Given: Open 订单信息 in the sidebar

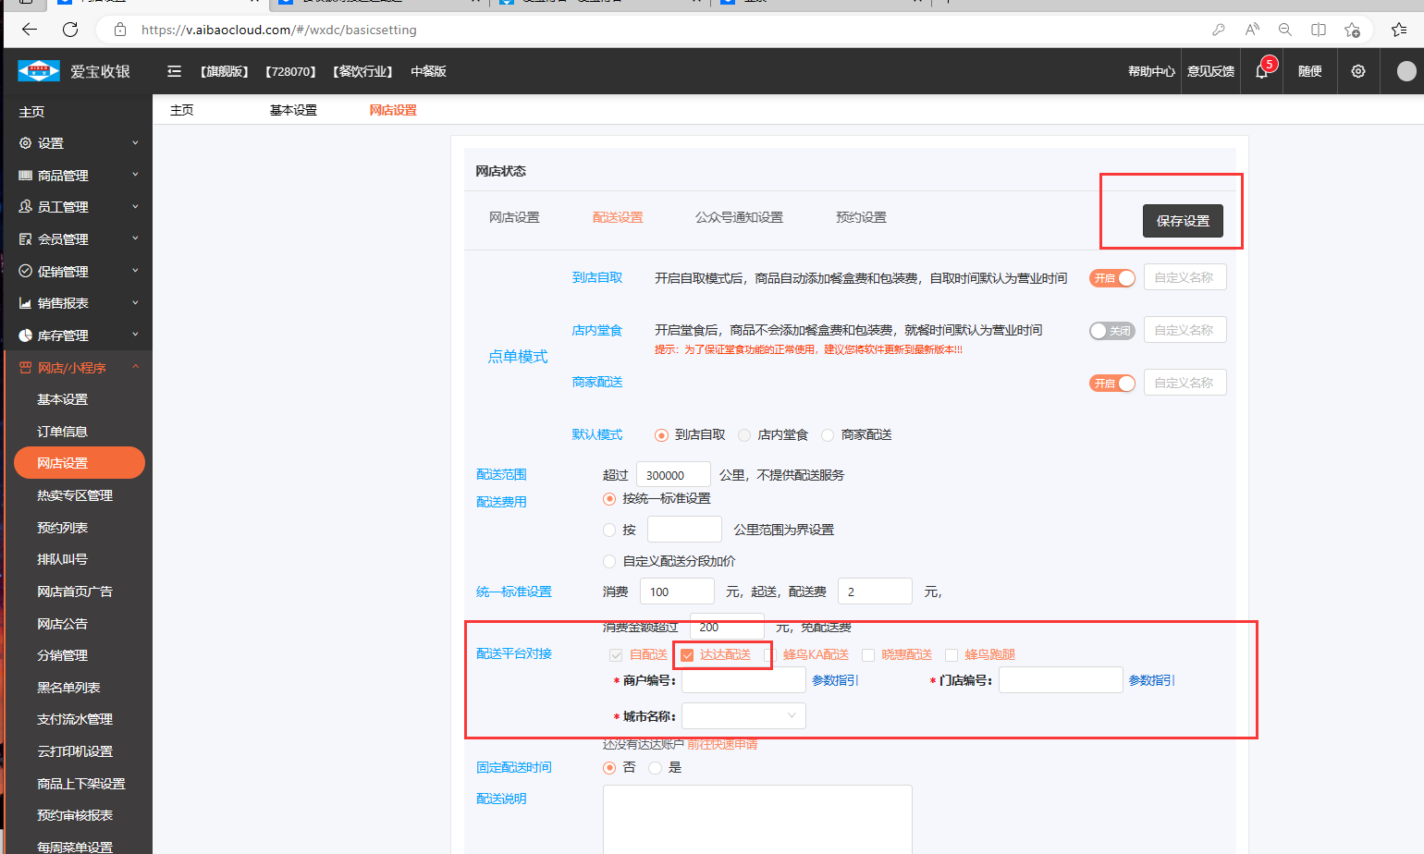Looking at the screenshot, I should [x=62, y=432].
